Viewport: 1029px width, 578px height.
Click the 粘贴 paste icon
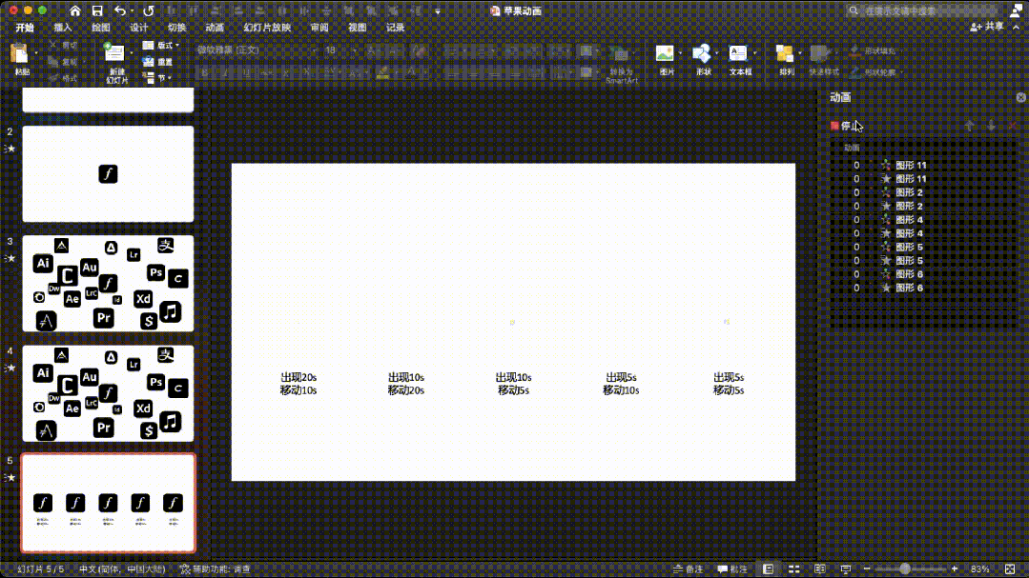[20, 54]
